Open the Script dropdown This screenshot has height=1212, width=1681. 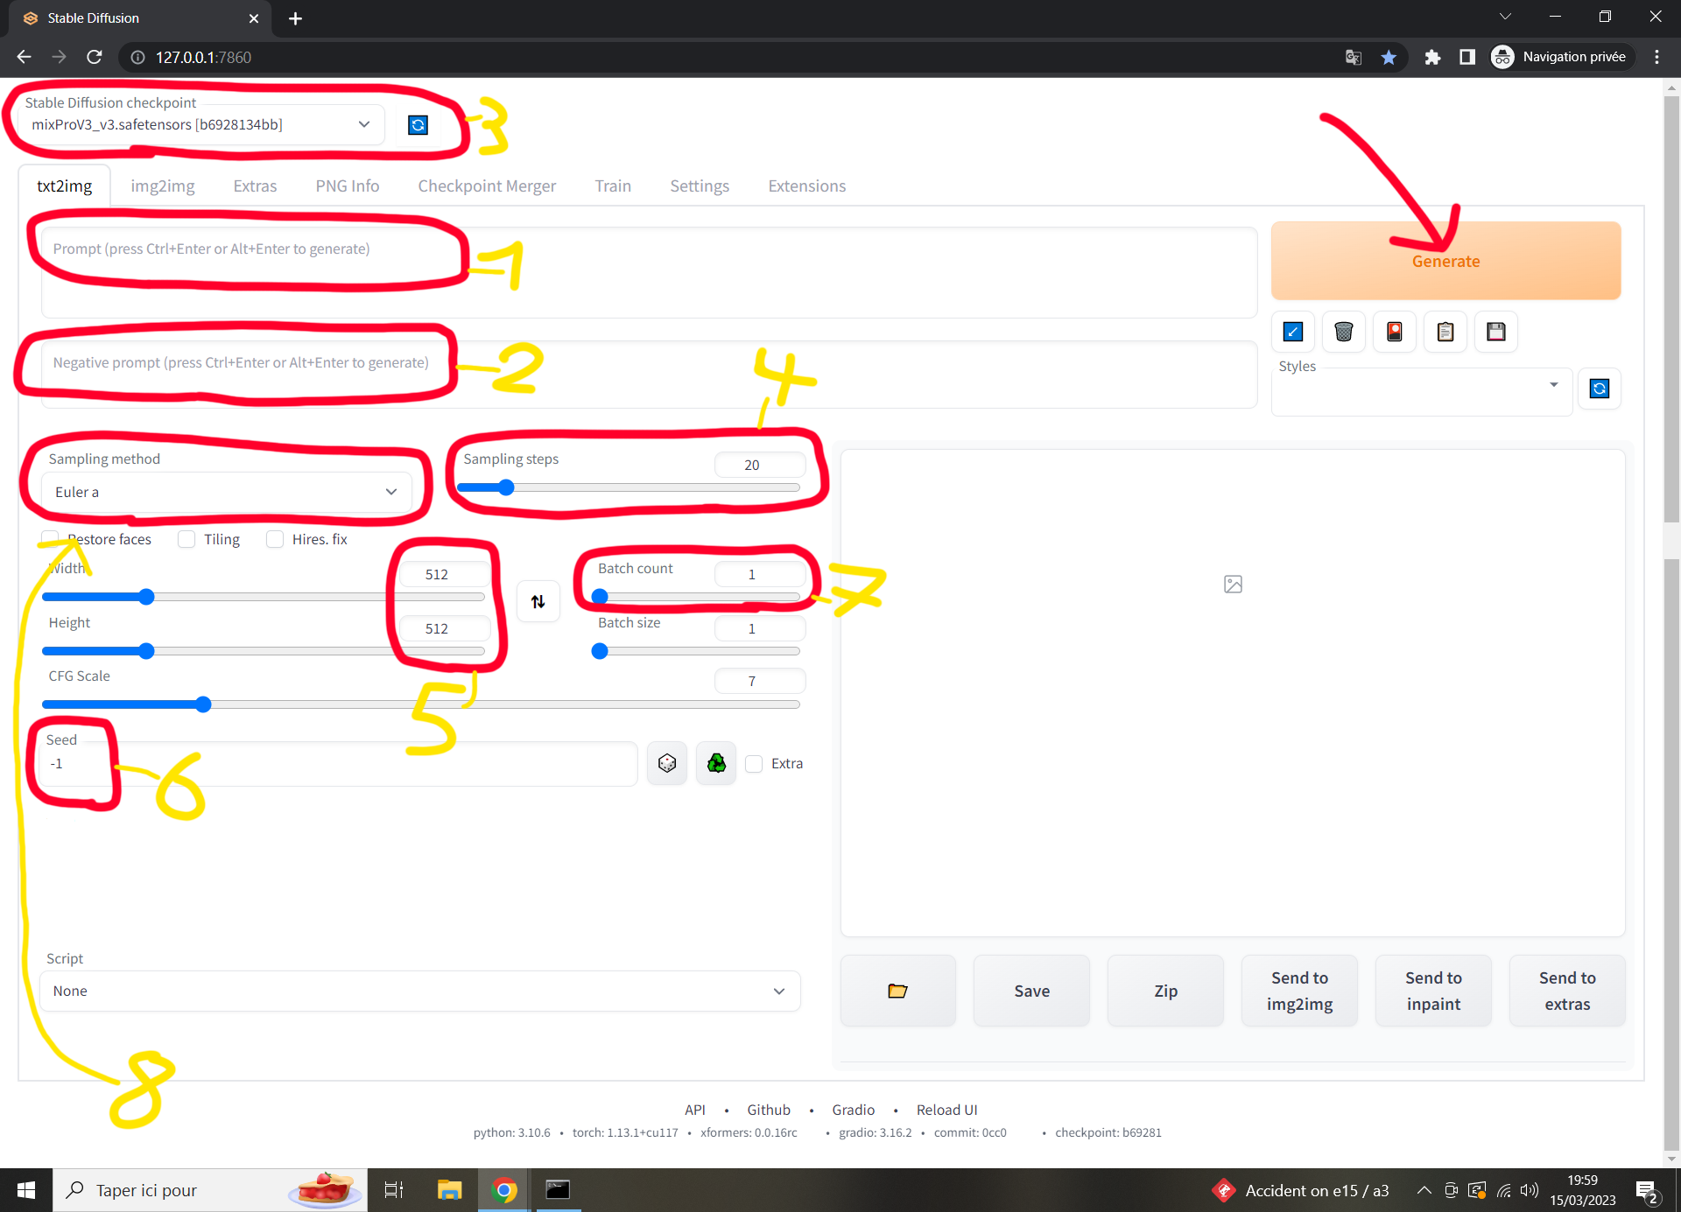419,991
